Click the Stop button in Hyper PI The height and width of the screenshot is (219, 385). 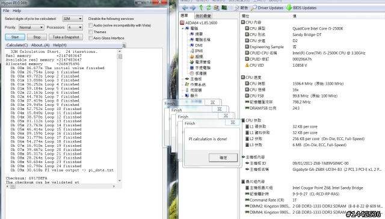(x=37, y=37)
